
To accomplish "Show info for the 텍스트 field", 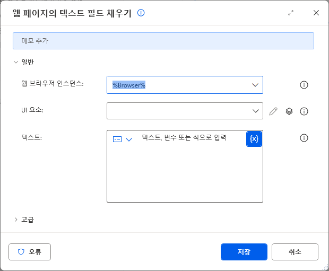I will point(304,138).
